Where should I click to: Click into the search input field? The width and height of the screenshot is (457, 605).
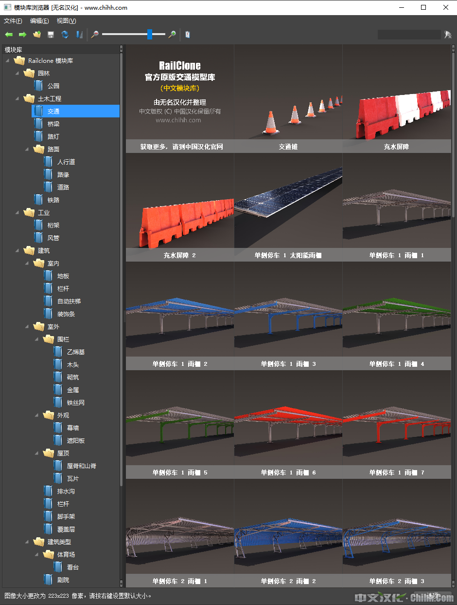409,35
